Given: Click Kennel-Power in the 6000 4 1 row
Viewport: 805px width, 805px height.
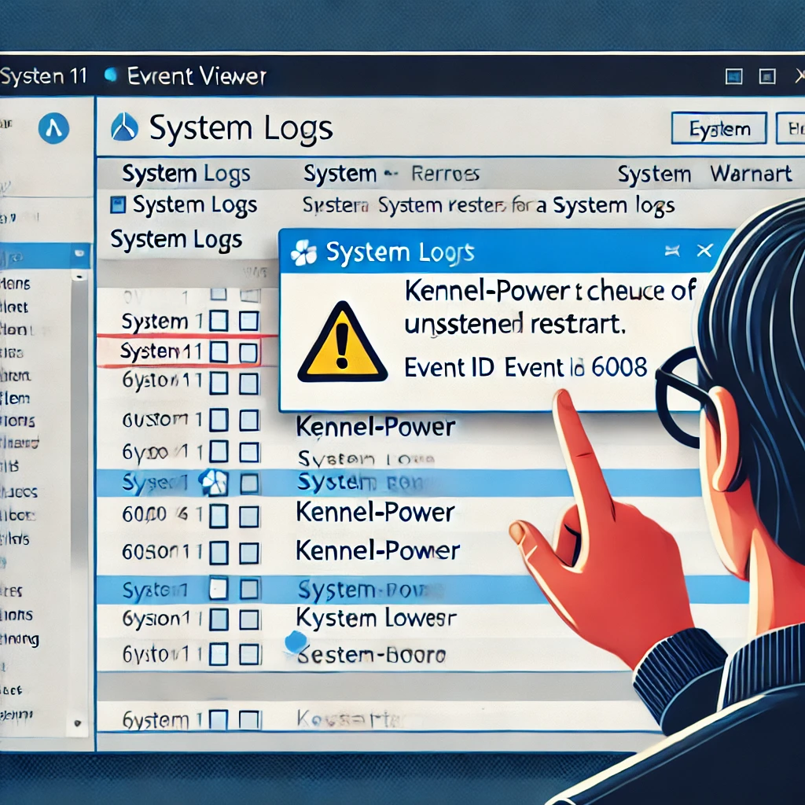Looking at the screenshot, I should coord(376,512).
